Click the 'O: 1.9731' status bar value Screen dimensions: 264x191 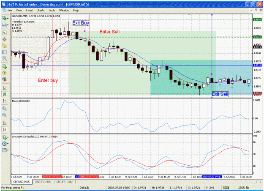point(140,188)
